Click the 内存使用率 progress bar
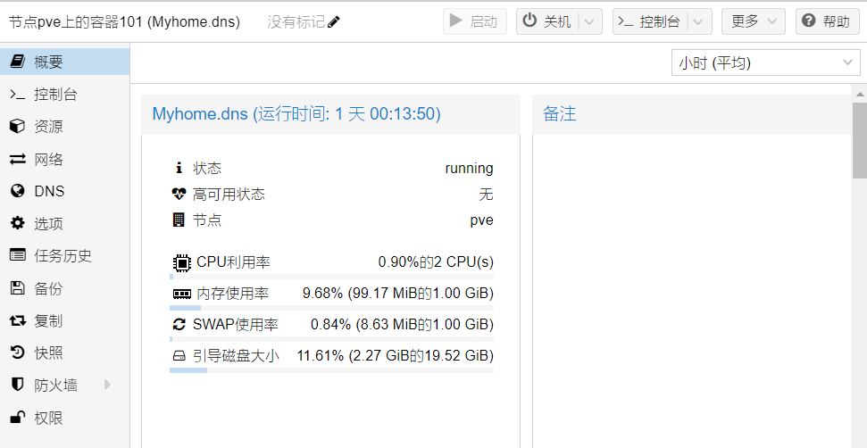The width and height of the screenshot is (867, 448). point(332,308)
